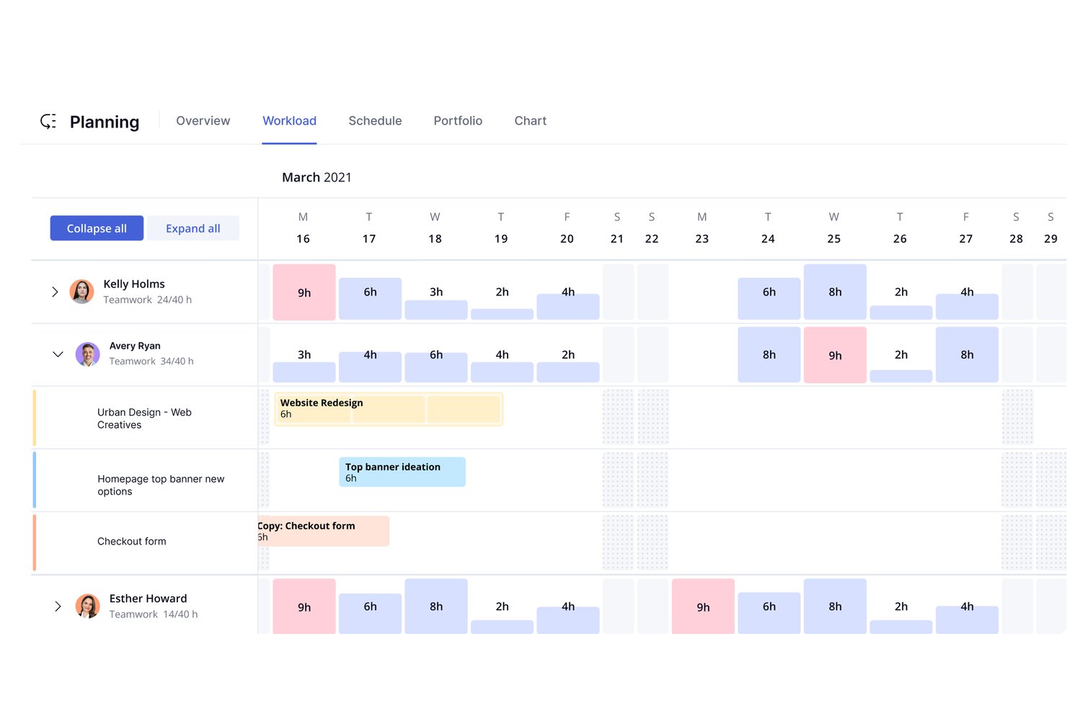
Task: Open Esther Howard avatar
Action: coord(88,606)
